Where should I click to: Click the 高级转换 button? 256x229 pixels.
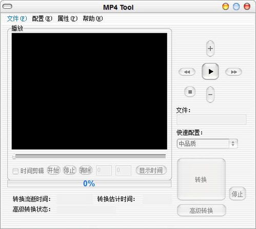tap(201, 211)
